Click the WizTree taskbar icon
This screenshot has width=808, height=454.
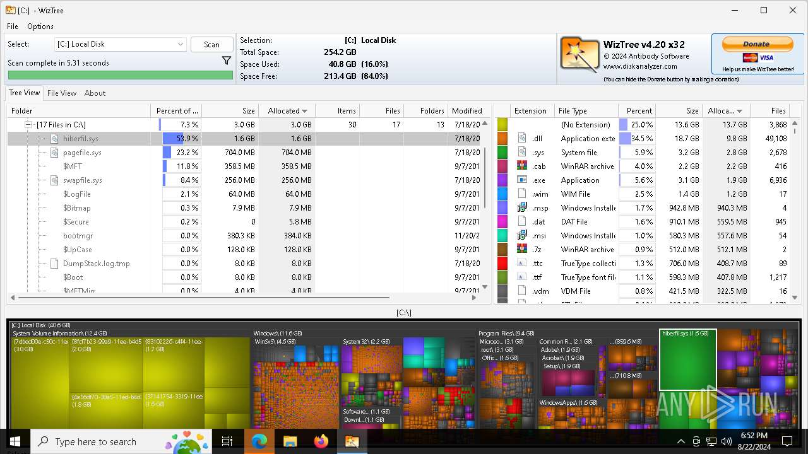coord(352,441)
